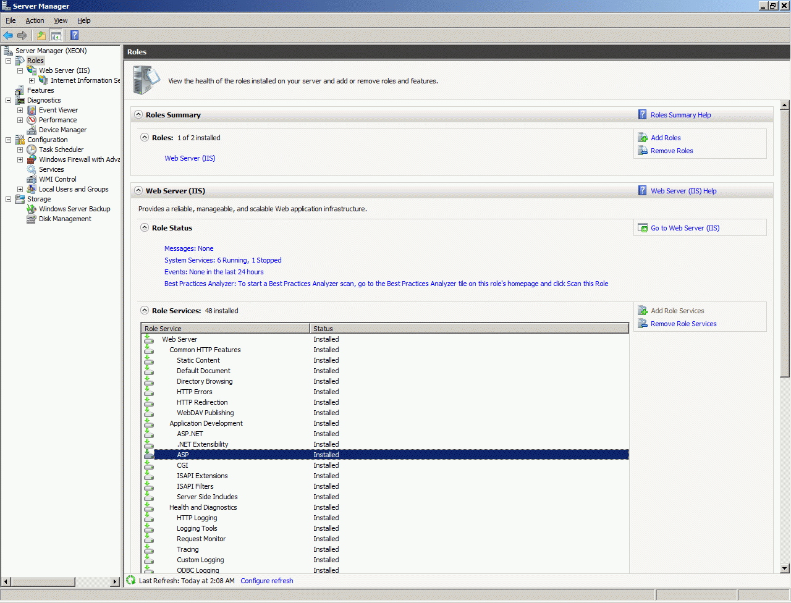Click the Messages: None link
This screenshot has height=603, width=791.
[x=189, y=248]
